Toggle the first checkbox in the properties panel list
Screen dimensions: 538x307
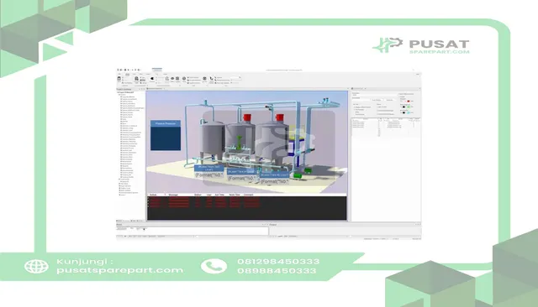tap(355, 107)
